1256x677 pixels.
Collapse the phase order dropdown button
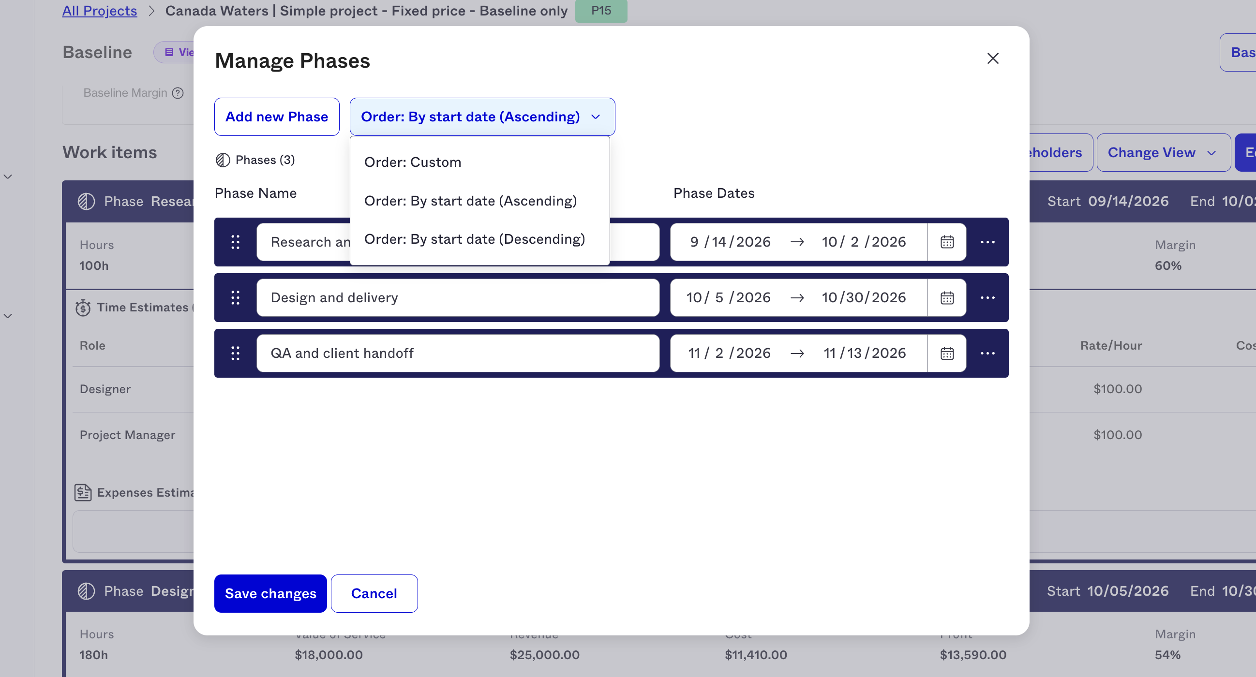point(482,117)
